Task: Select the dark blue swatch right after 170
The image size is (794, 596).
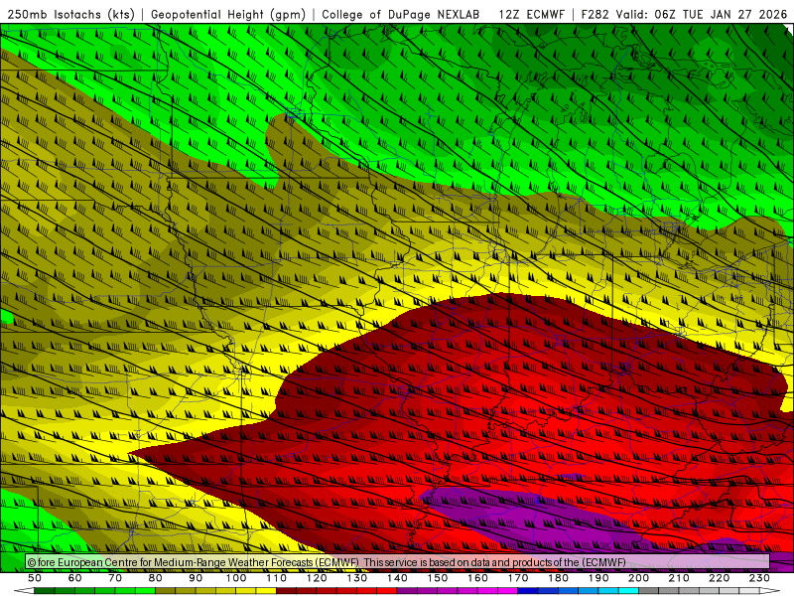Action: click(528, 591)
